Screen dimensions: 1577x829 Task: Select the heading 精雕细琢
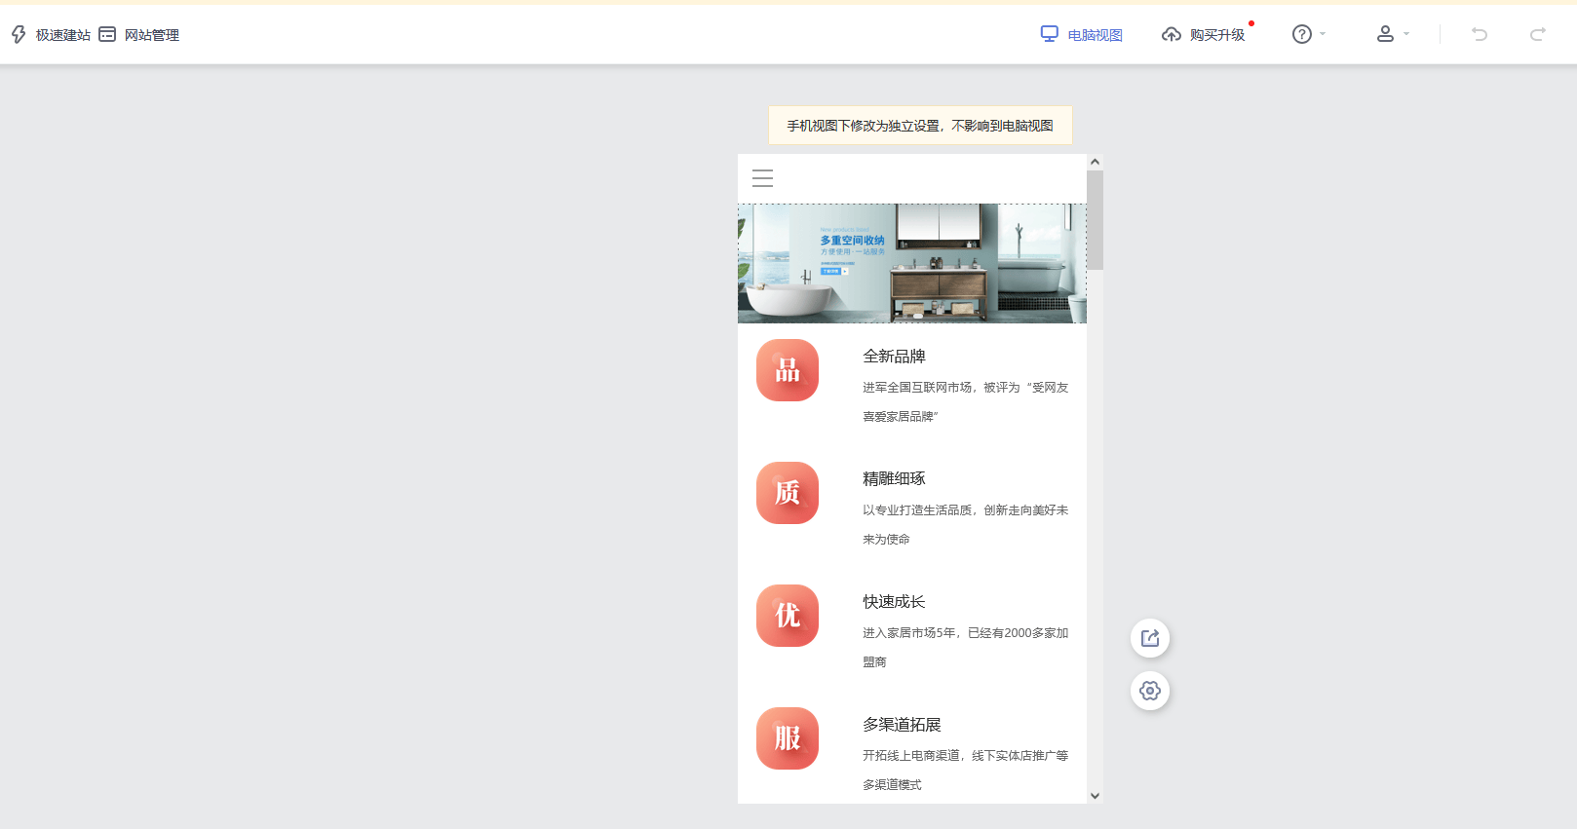(894, 479)
